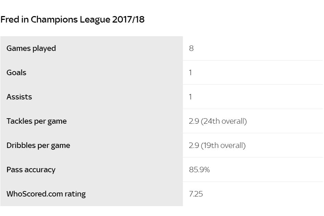This screenshot has width=324, height=216.
Task: Select the 'Pass accuracy' row label
Action: (x=31, y=170)
